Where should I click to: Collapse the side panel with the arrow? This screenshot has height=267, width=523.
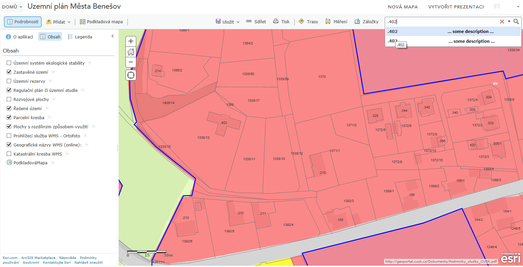click(x=112, y=36)
